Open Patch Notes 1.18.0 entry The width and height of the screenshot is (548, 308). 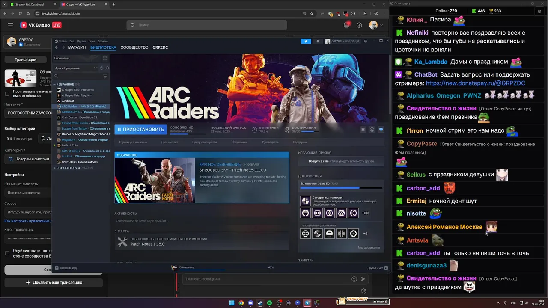point(202,242)
